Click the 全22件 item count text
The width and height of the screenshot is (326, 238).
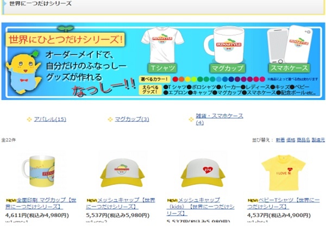point(9,140)
